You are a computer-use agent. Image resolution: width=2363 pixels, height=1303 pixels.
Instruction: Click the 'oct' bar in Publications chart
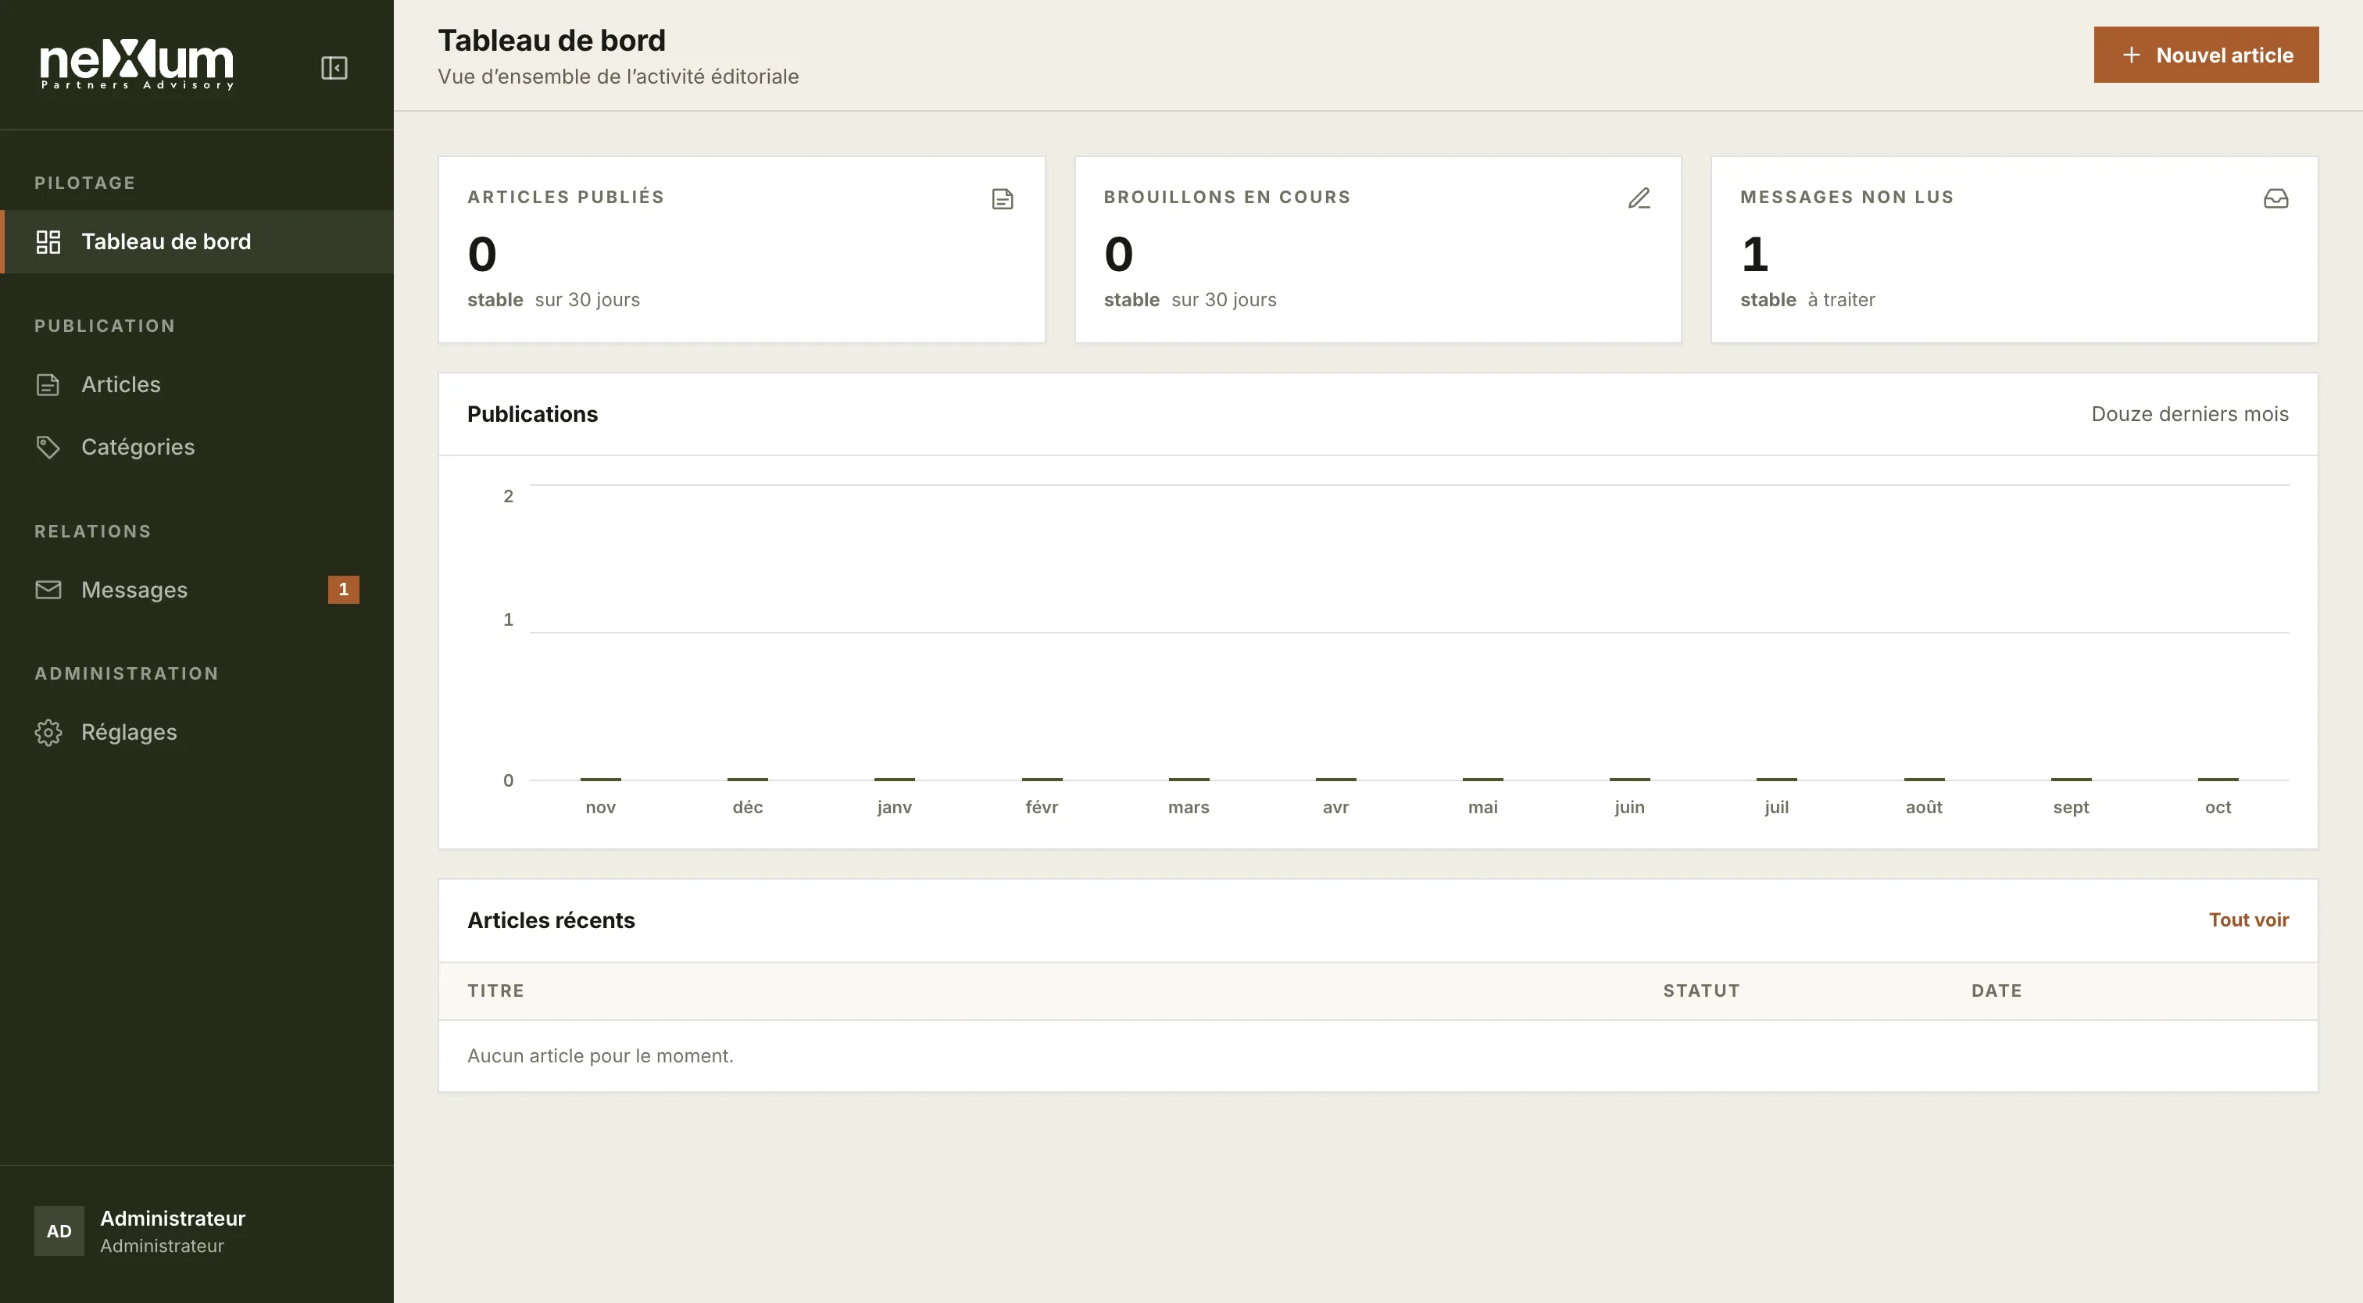(x=2218, y=780)
